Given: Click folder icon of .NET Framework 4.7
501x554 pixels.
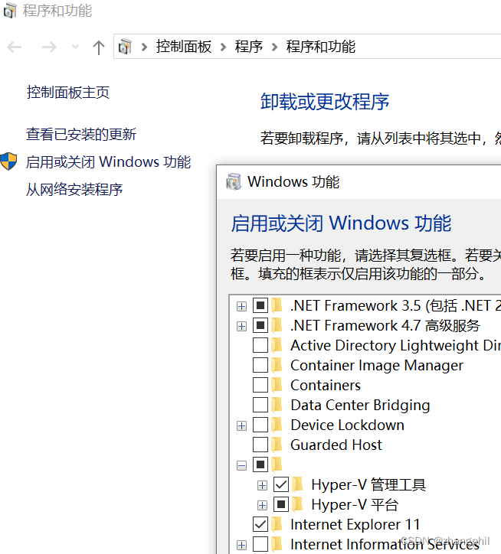Looking at the screenshot, I should (x=277, y=325).
